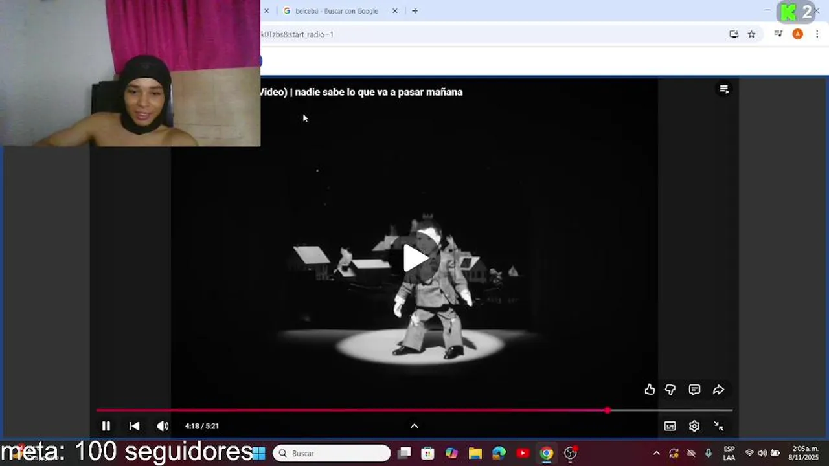829x466 pixels.
Task: Open the Chrome three-dot menu
Action: (x=817, y=34)
